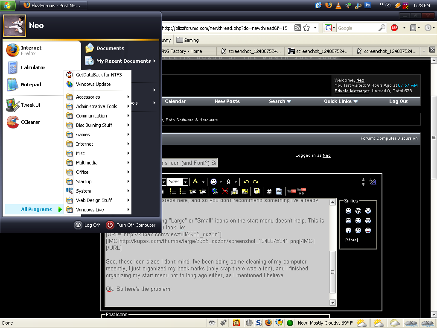The width and height of the screenshot is (437, 328).
Task: Expand the Accessories folder
Action: point(98,97)
